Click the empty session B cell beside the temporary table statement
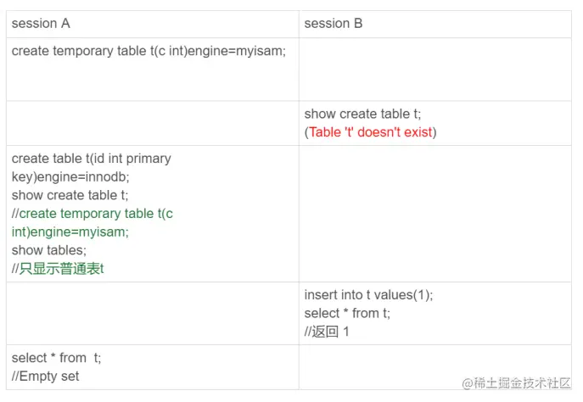The height and width of the screenshot is (402, 583). pos(435,69)
